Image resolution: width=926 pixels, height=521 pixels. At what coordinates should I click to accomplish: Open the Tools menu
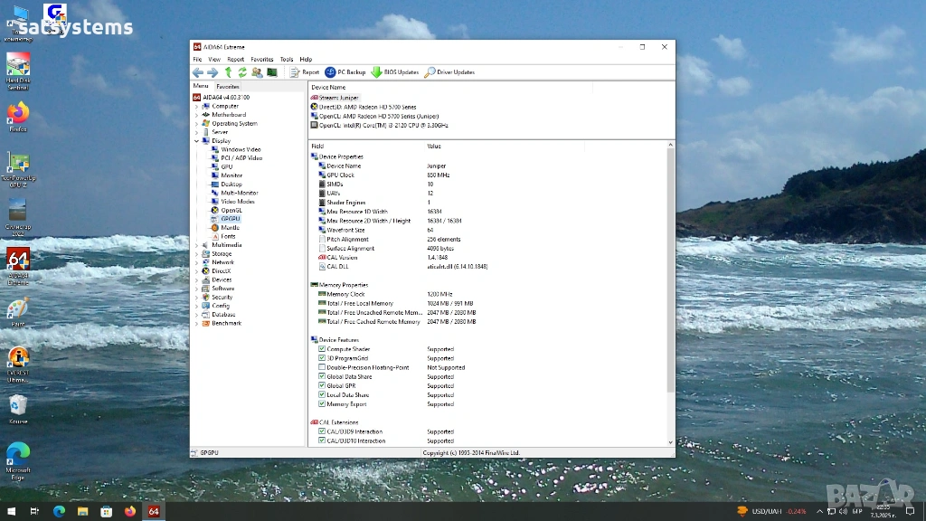pyautogui.click(x=286, y=59)
